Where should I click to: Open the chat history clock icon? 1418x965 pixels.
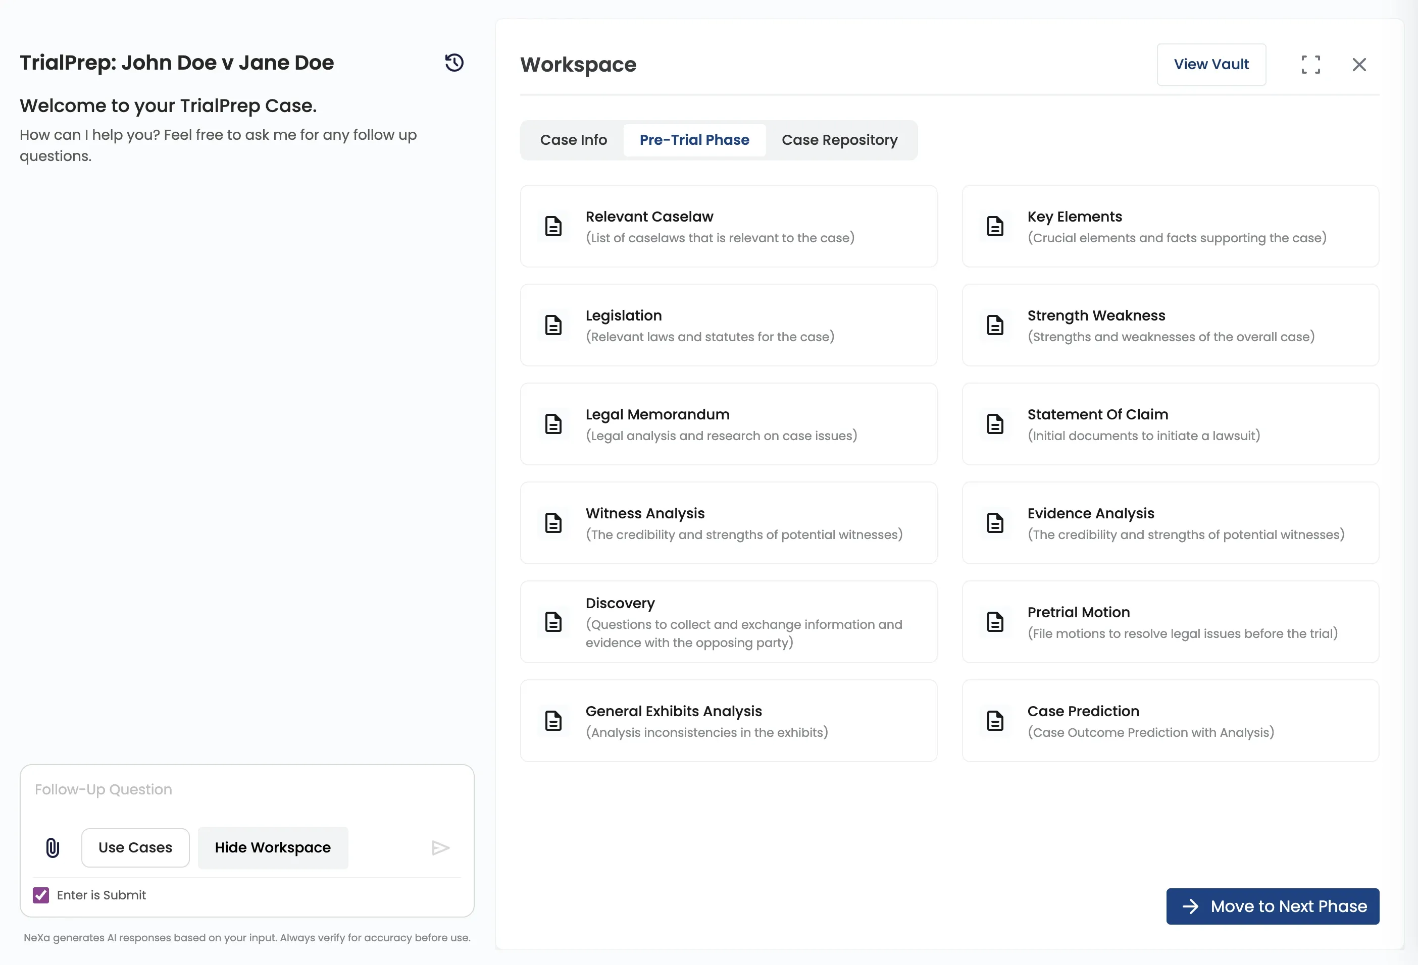[x=454, y=63]
